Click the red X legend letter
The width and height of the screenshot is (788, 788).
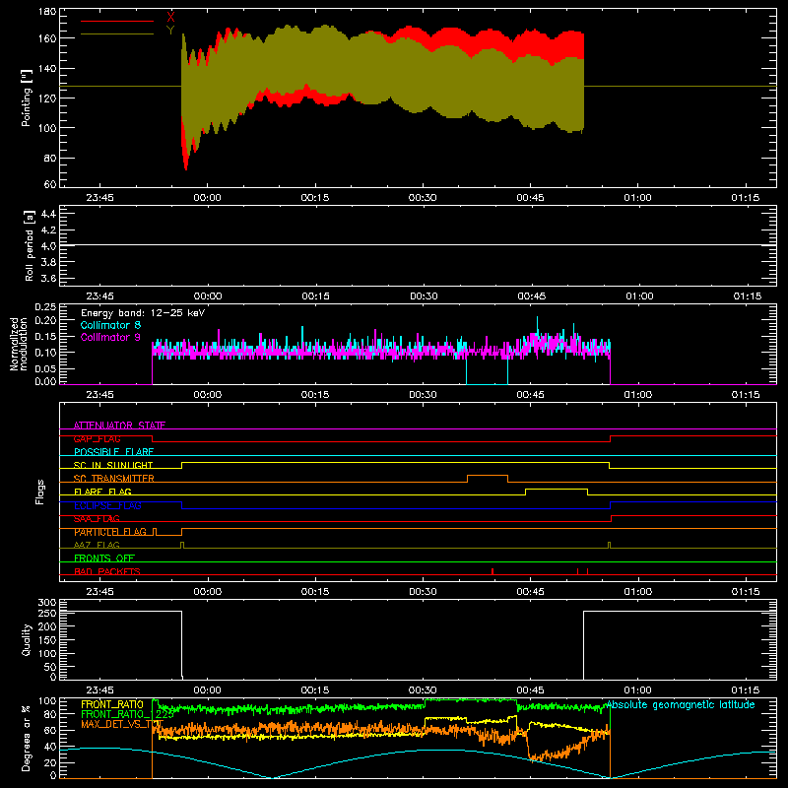point(170,18)
